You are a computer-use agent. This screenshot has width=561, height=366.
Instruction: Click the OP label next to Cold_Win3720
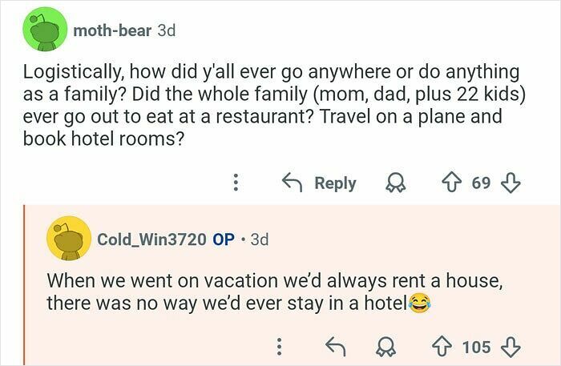pos(224,239)
